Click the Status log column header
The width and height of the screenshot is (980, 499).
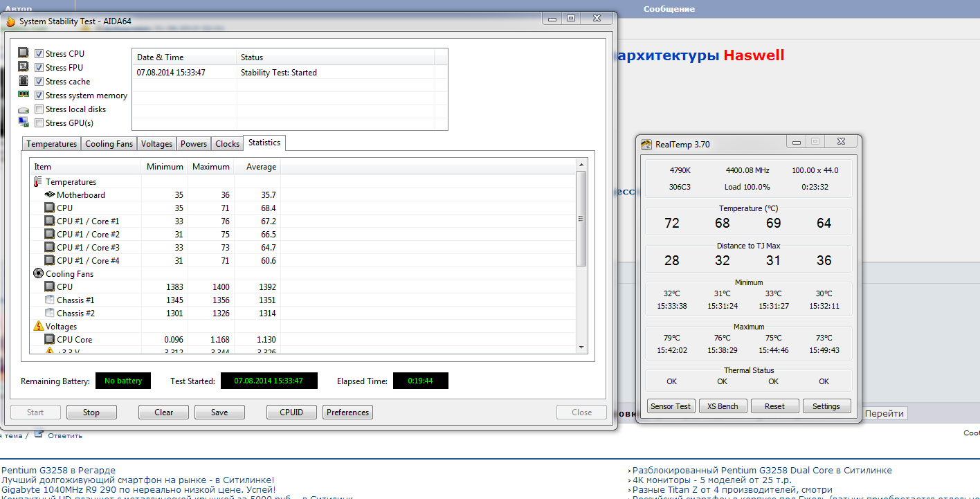335,57
